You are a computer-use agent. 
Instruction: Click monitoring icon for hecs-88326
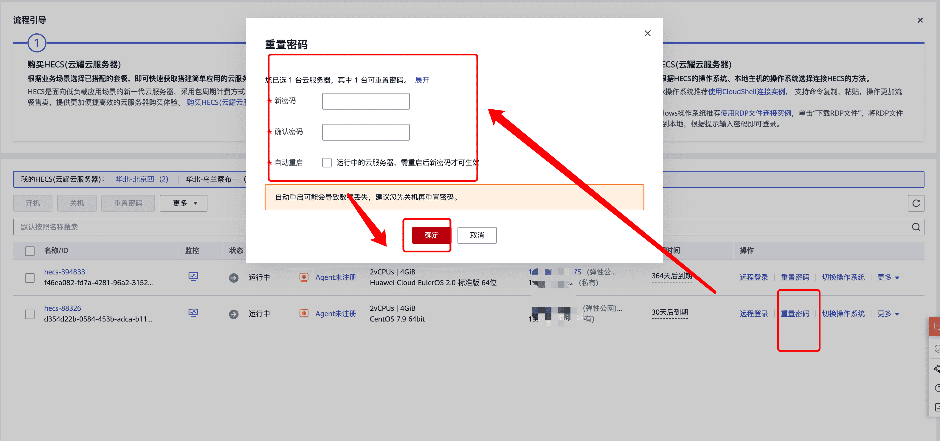(193, 313)
